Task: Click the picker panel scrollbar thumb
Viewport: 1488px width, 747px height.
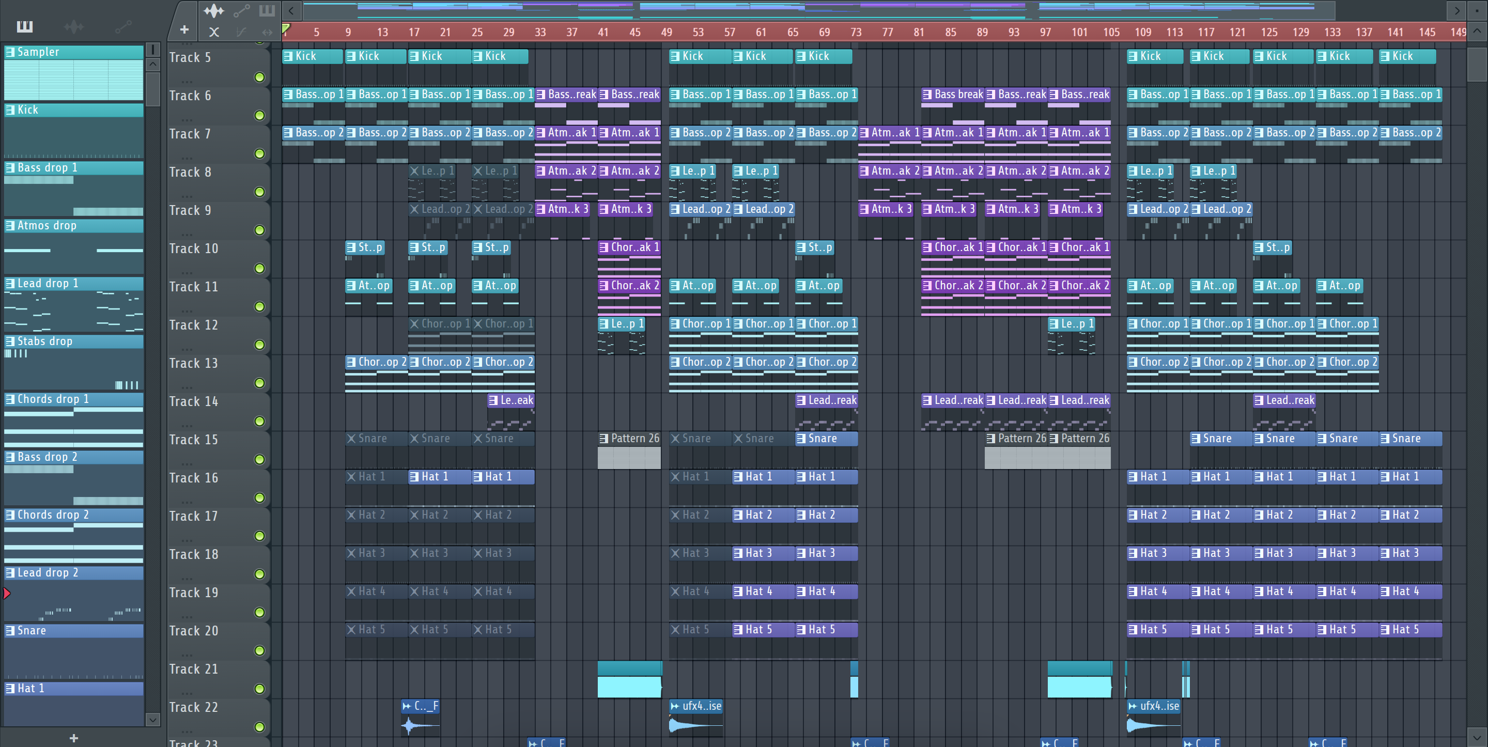Action: pyautogui.click(x=152, y=89)
